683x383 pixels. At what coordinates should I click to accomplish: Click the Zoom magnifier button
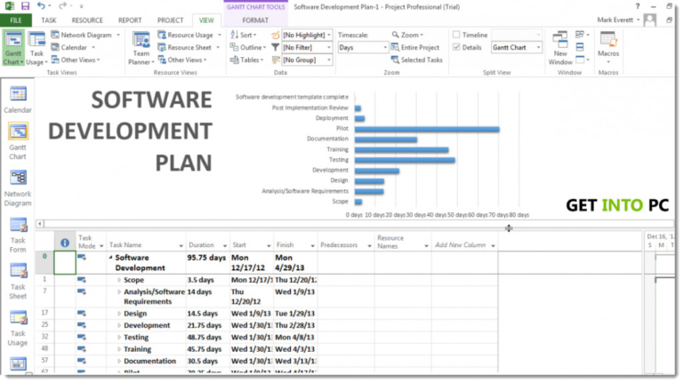click(x=406, y=35)
